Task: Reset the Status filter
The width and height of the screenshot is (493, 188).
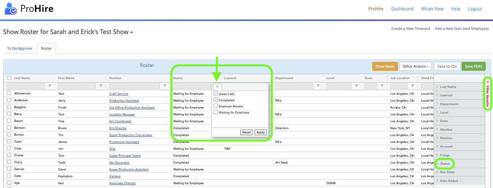Action: pyautogui.click(x=246, y=133)
